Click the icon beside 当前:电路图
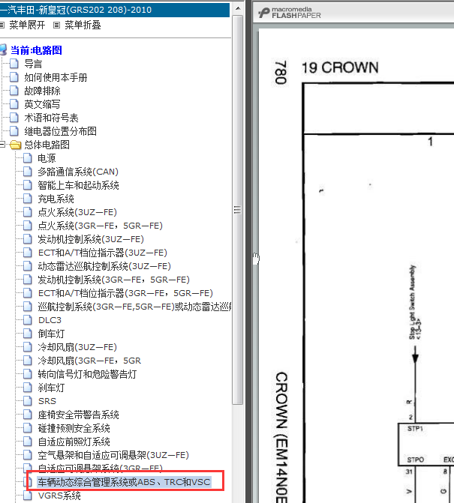 point(3,50)
